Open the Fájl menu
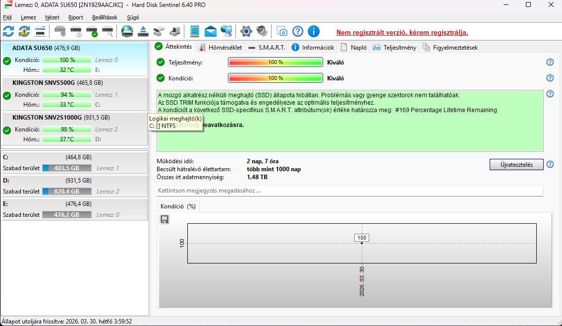This screenshot has height=326, width=562. pyautogui.click(x=7, y=17)
